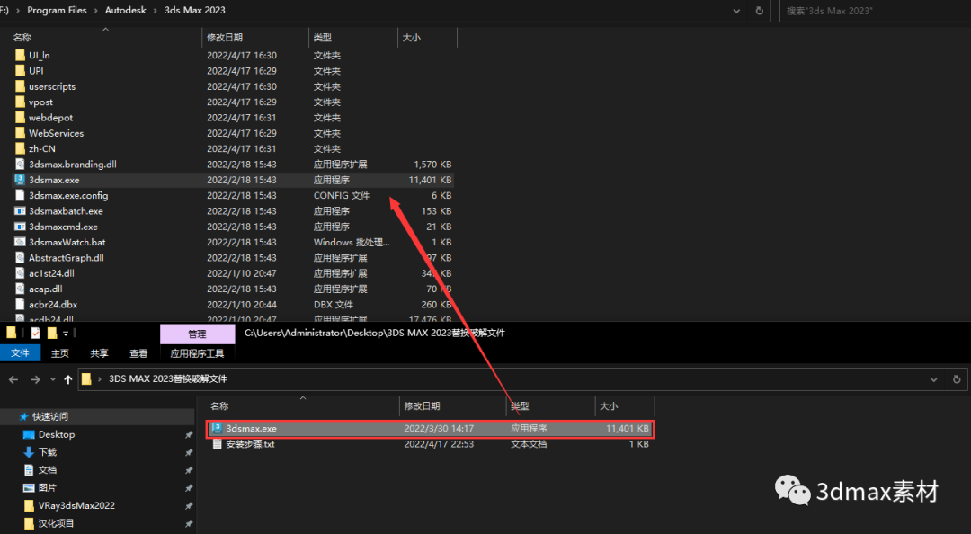
Task: Open recent locations dropdown in lower window
Action: click(53, 379)
